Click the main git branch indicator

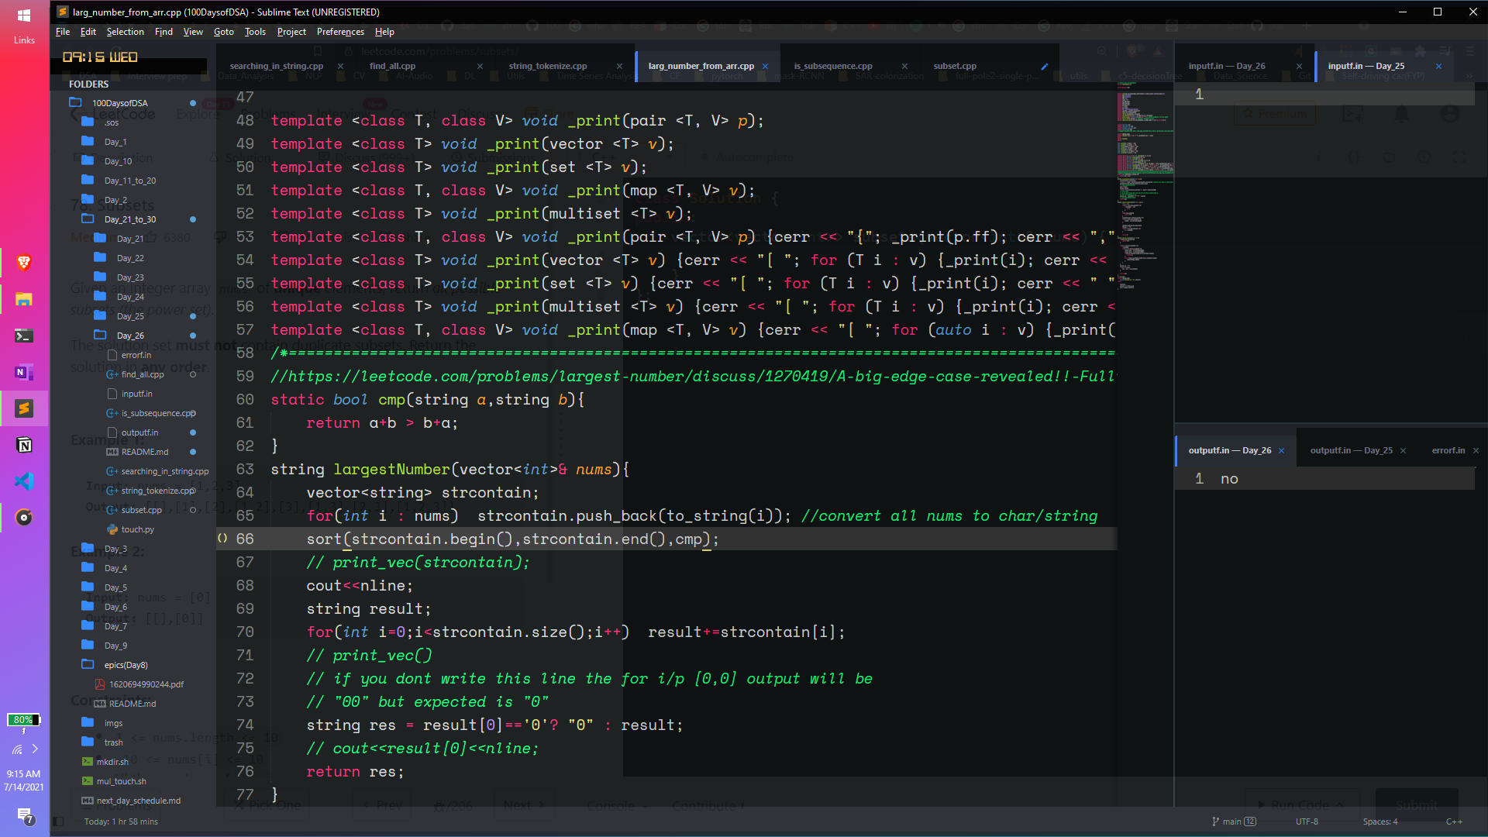point(1234,821)
